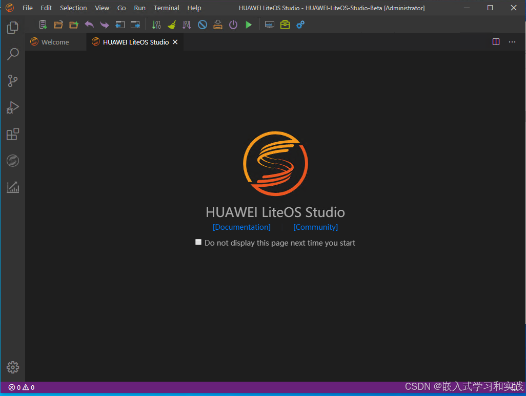The width and height of the screenshot is (526, 396).
Task: Click the New Project toolbar icon
Action: pos(43,25)
